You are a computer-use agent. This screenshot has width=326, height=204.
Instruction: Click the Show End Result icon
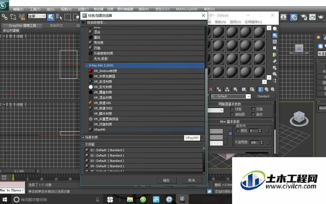[260, 89]
